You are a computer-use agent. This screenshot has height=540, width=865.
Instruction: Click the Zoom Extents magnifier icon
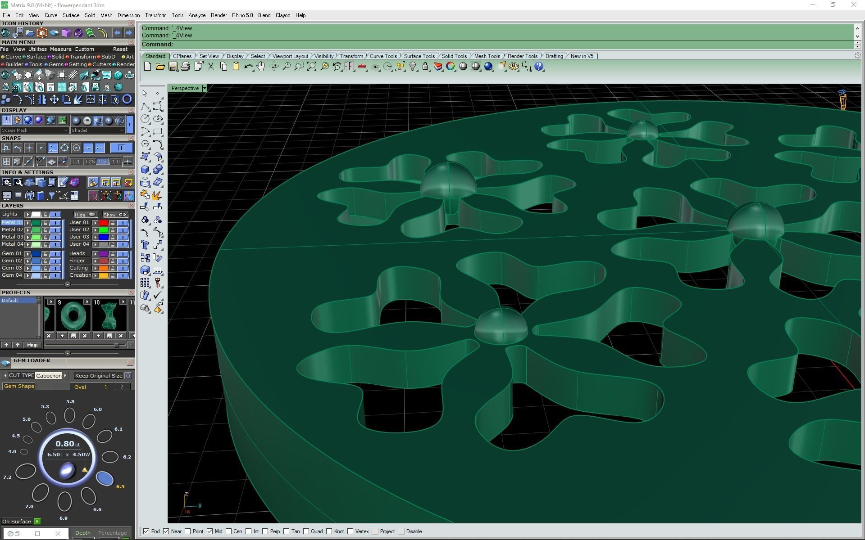(312, 67)
